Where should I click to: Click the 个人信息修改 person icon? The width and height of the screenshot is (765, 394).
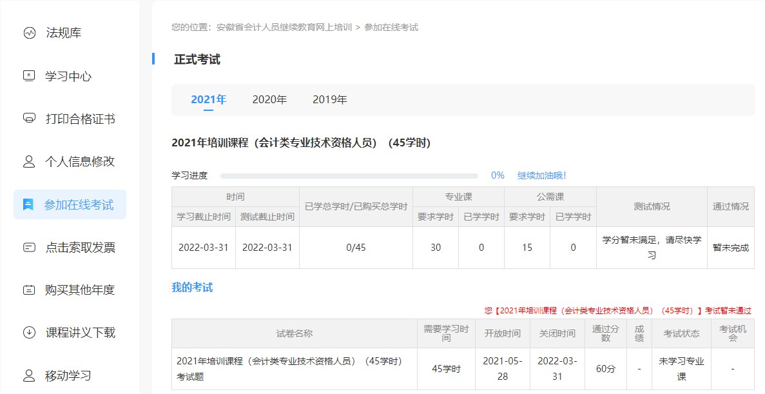point(29,162)
